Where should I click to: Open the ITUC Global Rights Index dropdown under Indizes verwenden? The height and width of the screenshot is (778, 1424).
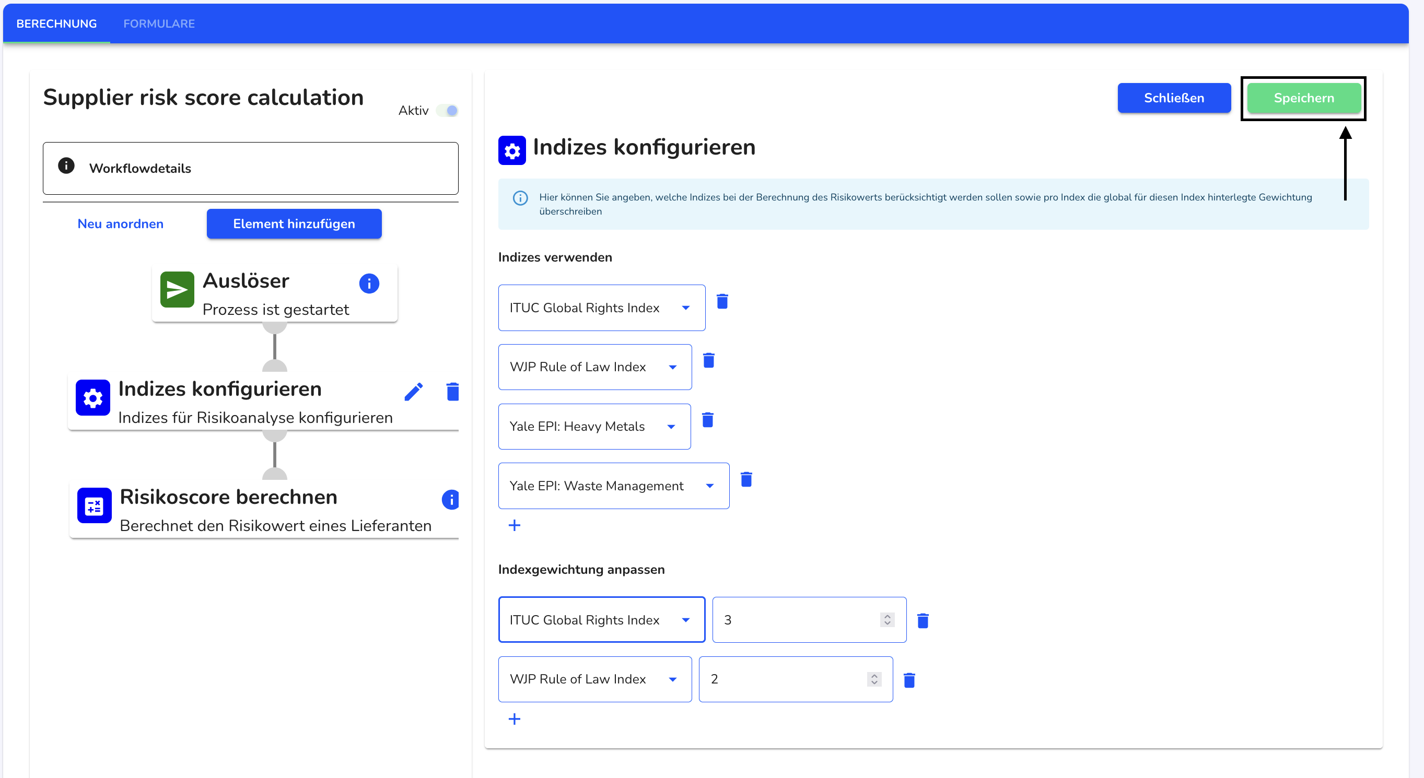coord(601,308)
